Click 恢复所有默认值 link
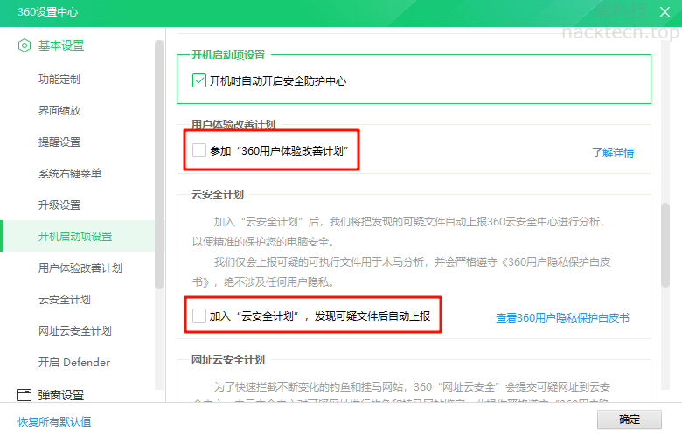Screen dimensions: 682x437 [x=54, y=421]
